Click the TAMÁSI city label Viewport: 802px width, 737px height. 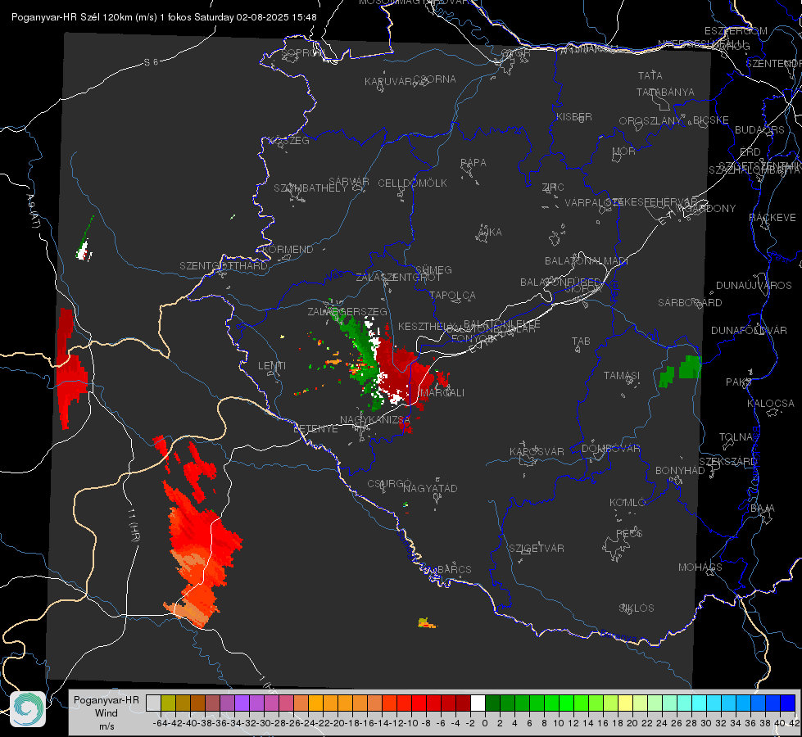click(x=622, y=376)
